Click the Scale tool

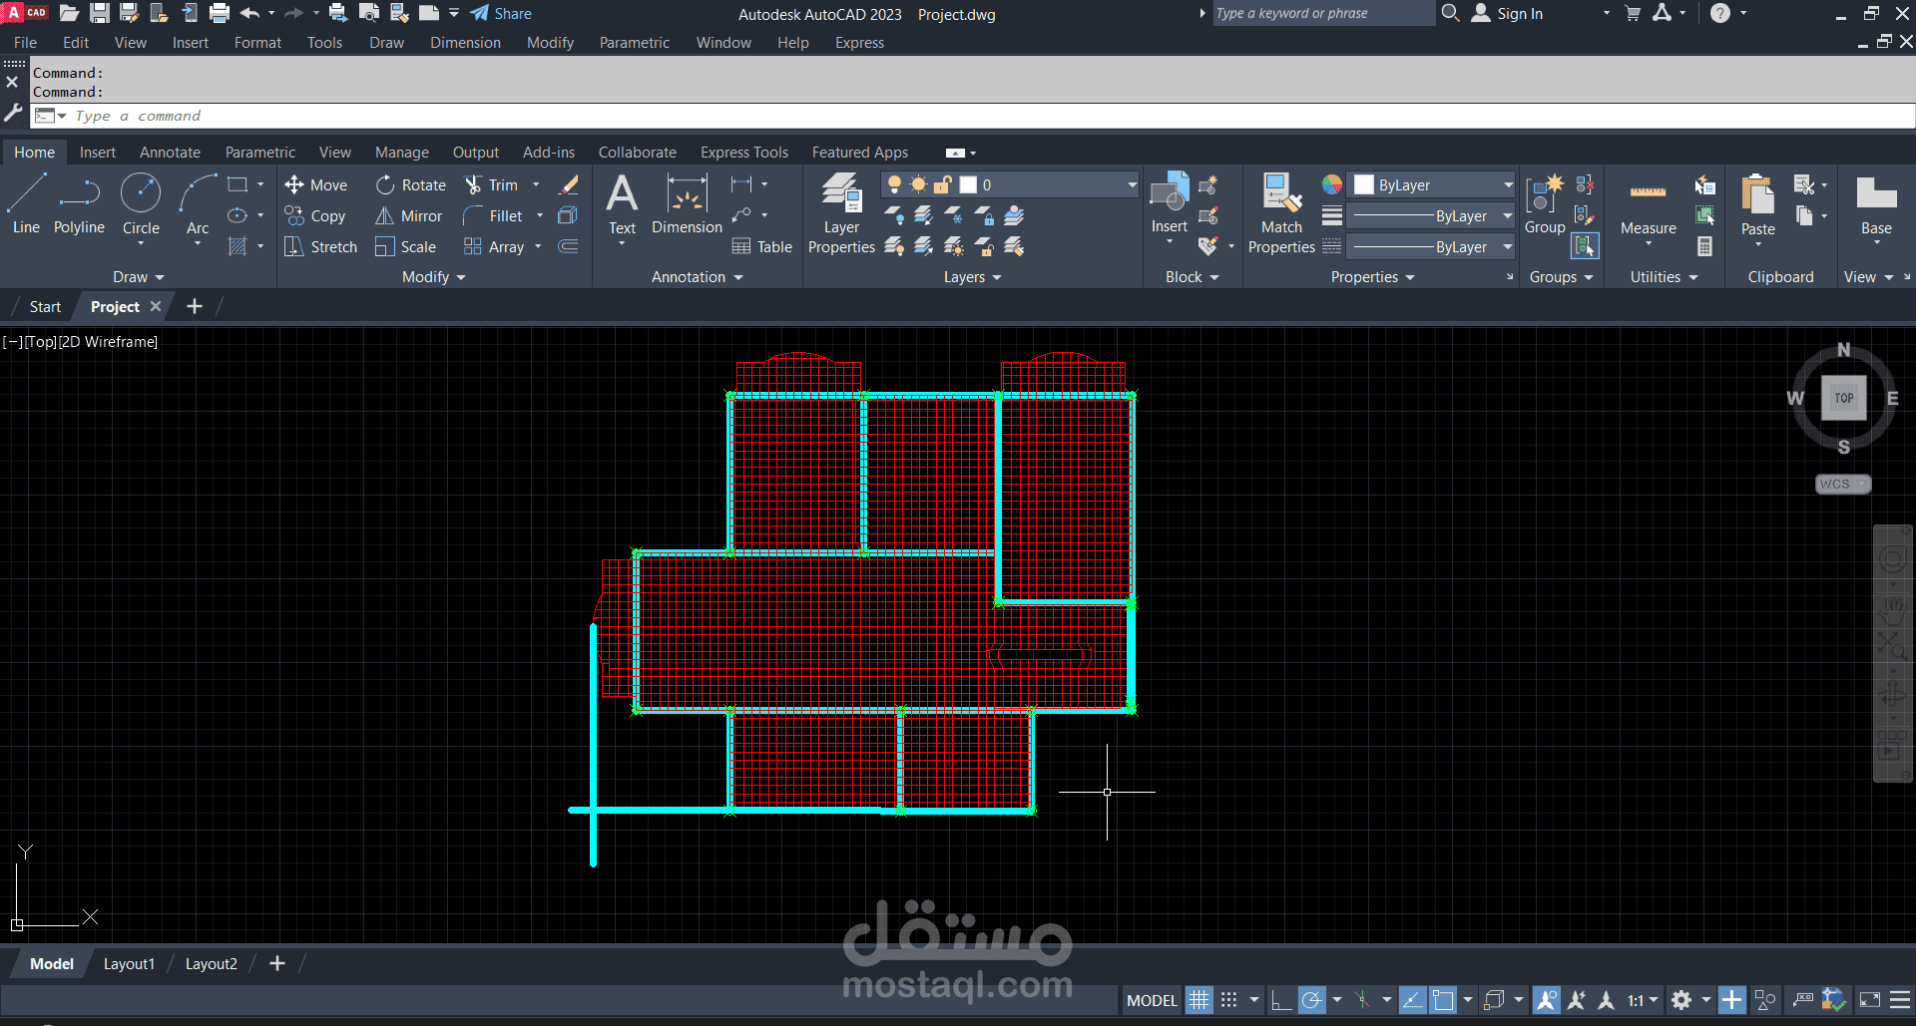[x=406, y=246]
